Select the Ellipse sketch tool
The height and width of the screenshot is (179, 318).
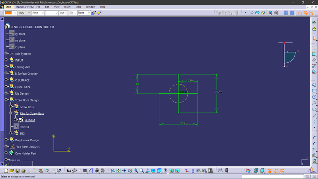tap(314, 109)
